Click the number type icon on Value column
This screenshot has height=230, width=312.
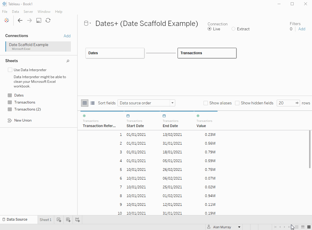[198, 116]
